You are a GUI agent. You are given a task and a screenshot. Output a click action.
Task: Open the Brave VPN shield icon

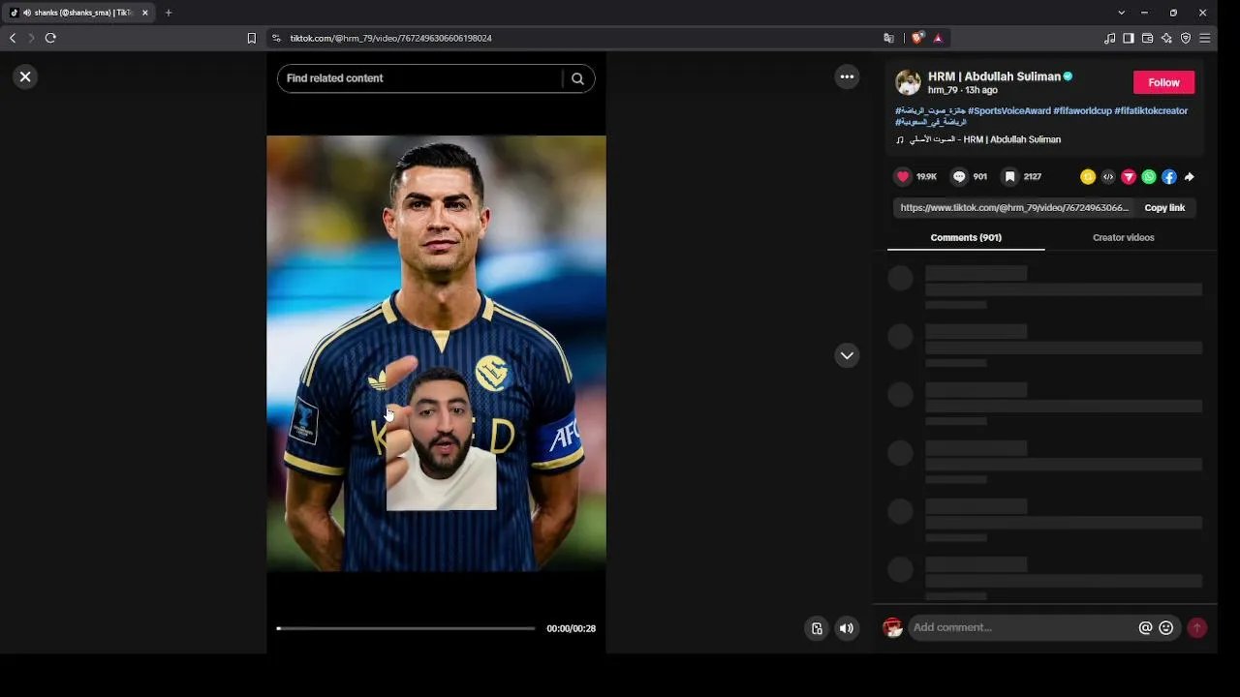tap(1186, 38)
